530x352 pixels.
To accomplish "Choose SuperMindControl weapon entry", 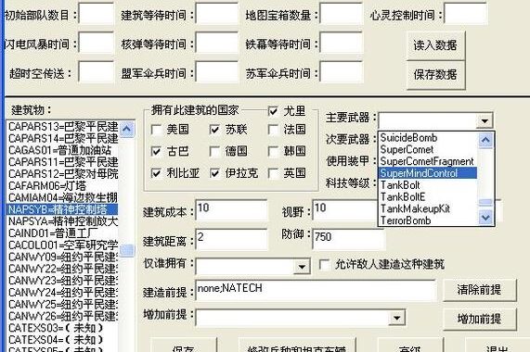I will coord(427,173).
